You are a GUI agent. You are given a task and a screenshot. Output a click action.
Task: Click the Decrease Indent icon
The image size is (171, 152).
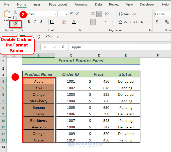coord(107,22)
